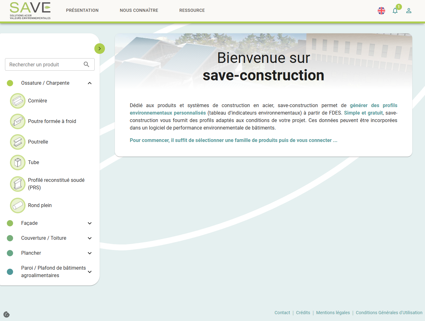The height and width of the screenshot is (321, 425).
Task: Open Mentions légales link
Action: coord(333,313)
